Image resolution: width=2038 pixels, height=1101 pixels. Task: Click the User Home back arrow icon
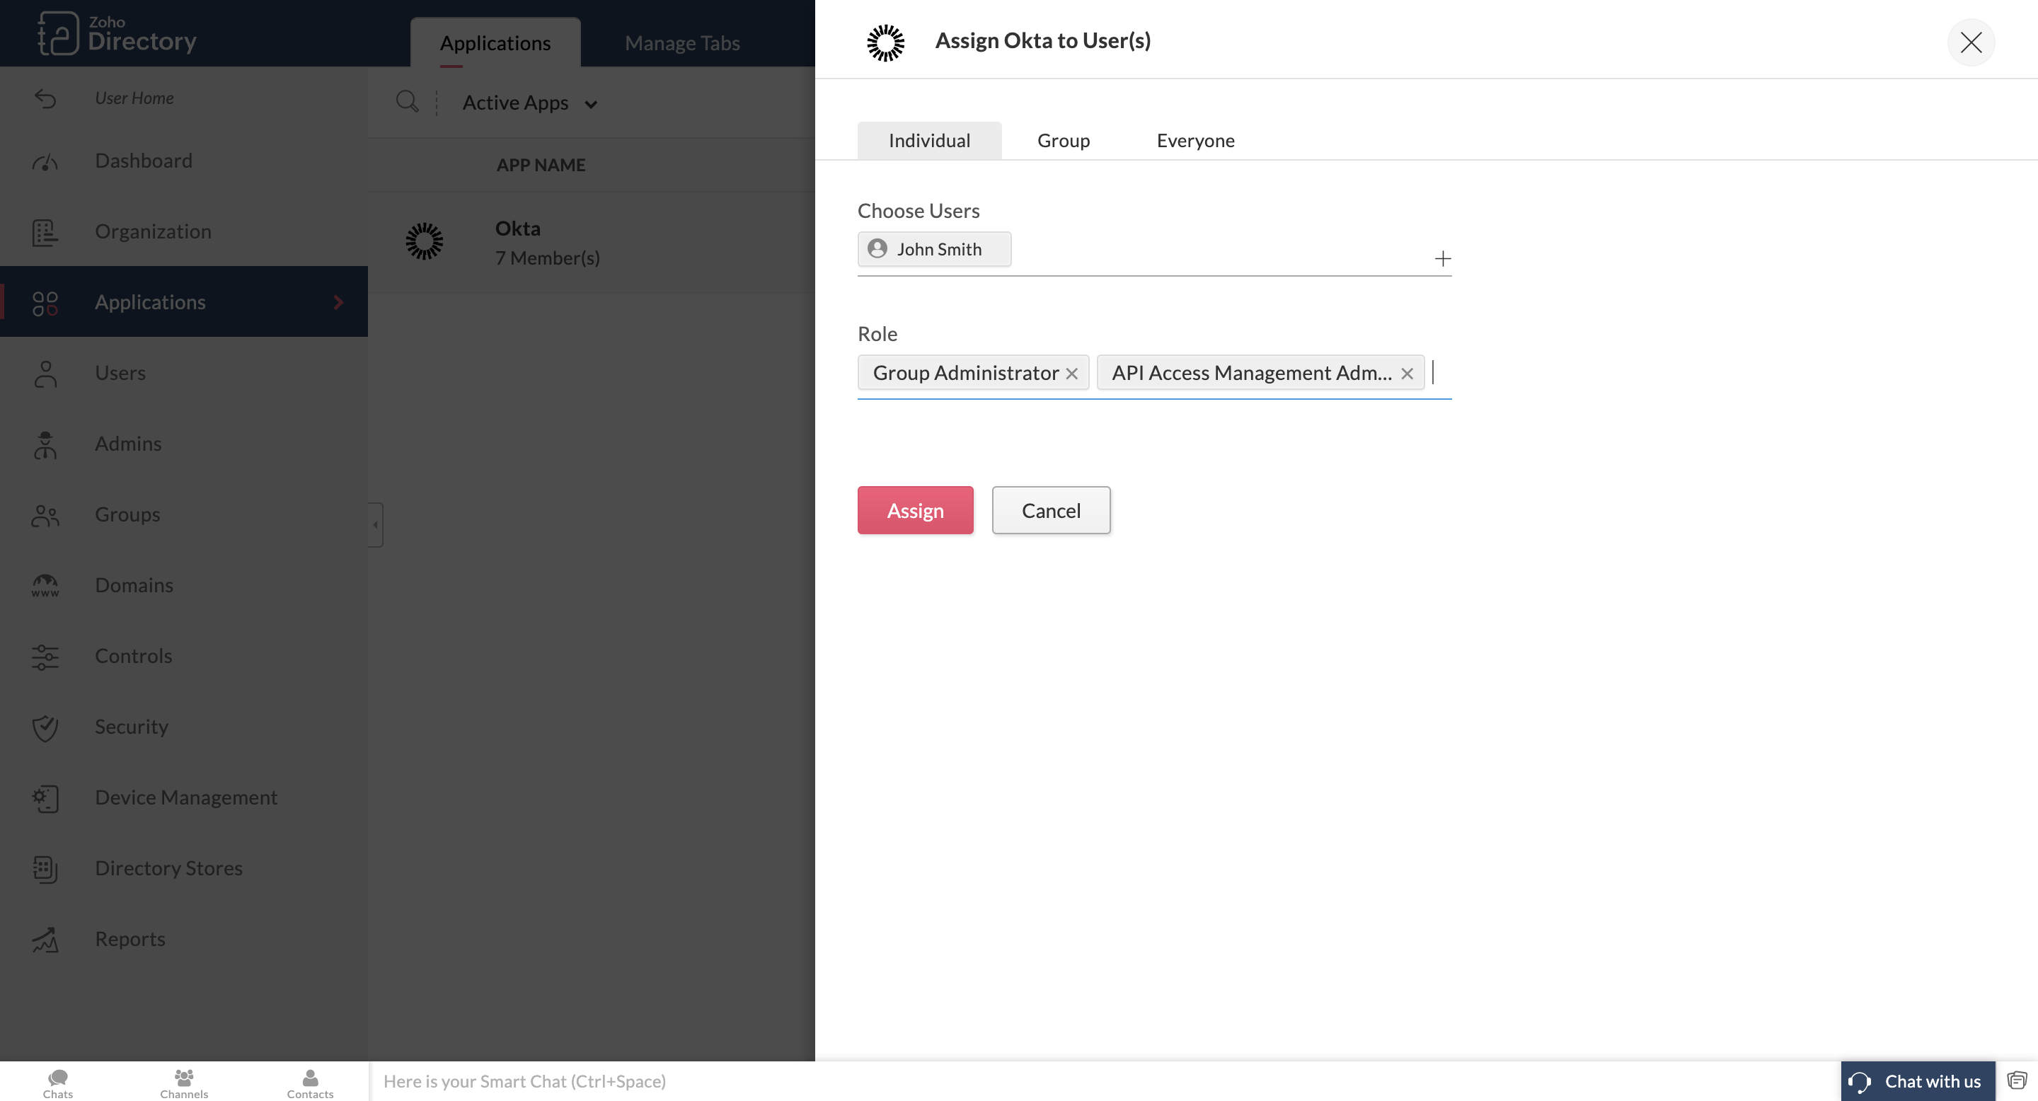click(x=45, y=98)
